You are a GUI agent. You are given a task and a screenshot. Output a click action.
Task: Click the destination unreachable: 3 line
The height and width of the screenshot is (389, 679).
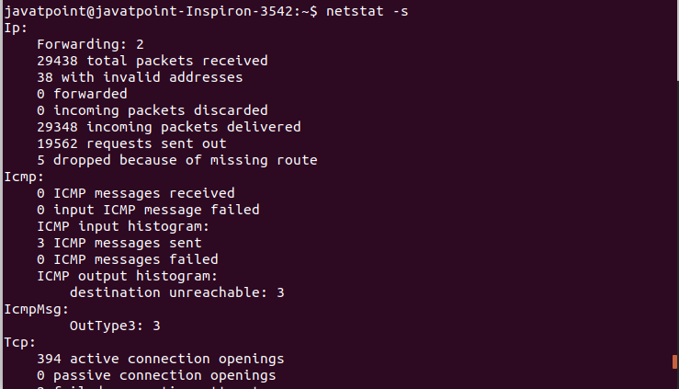176,292
